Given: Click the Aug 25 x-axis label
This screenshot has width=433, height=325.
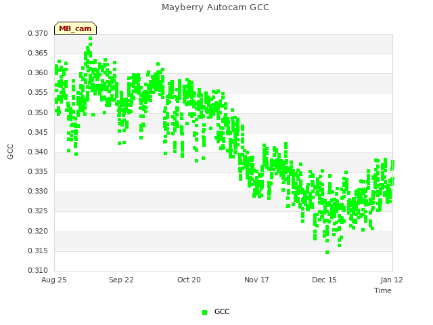Looking at the screenshot, I should (54, 280).
